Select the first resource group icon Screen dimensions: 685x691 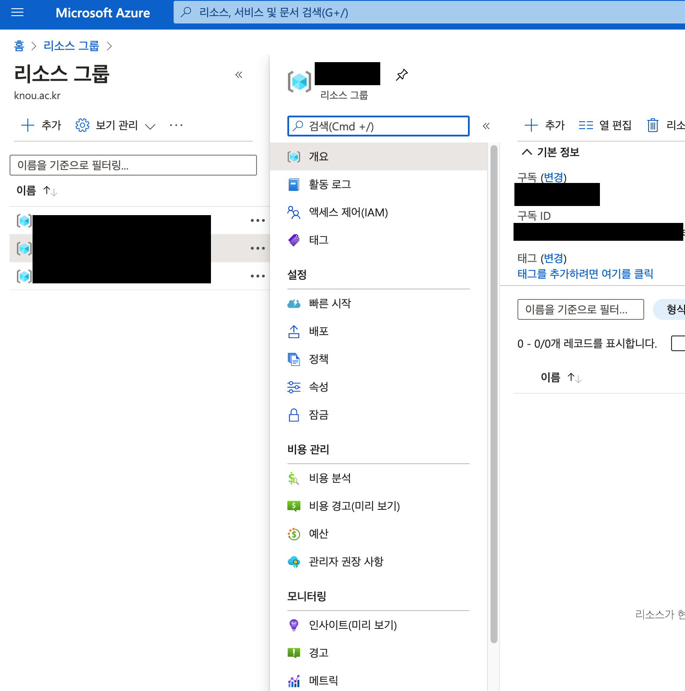[x=24, y=221]
